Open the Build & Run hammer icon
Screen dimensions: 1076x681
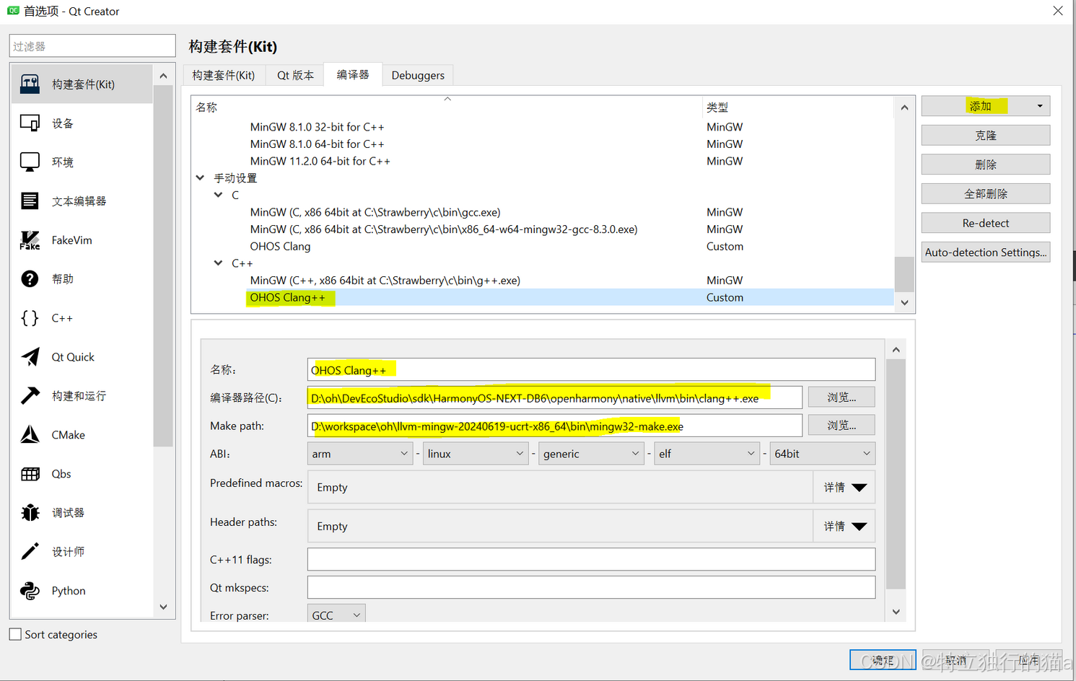[30, 395]
